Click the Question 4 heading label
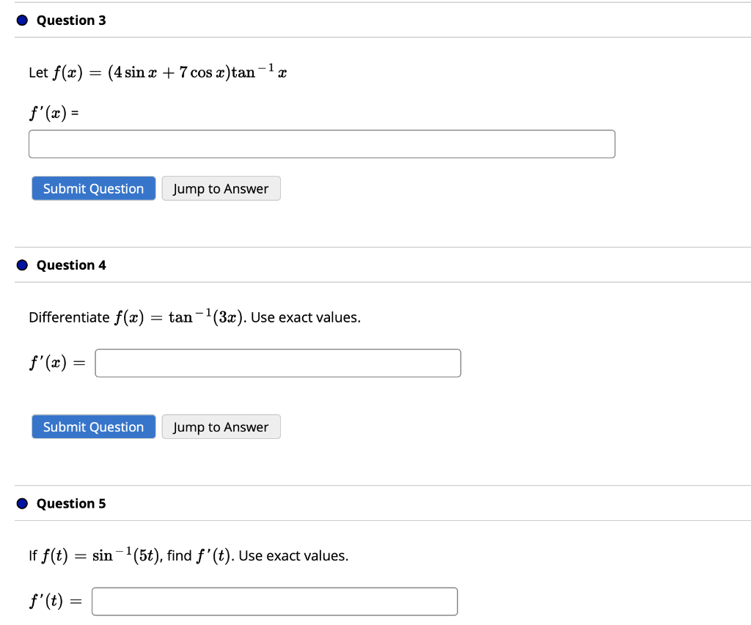Viewport: 751px width, 625px height. click(70, 265)
